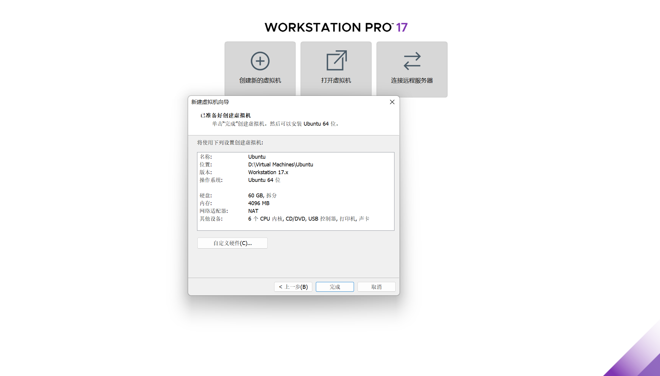Select the 硬盘 60 GB row
The height and width of the screenshot is (376, 660).
click(x=262, y=196)
